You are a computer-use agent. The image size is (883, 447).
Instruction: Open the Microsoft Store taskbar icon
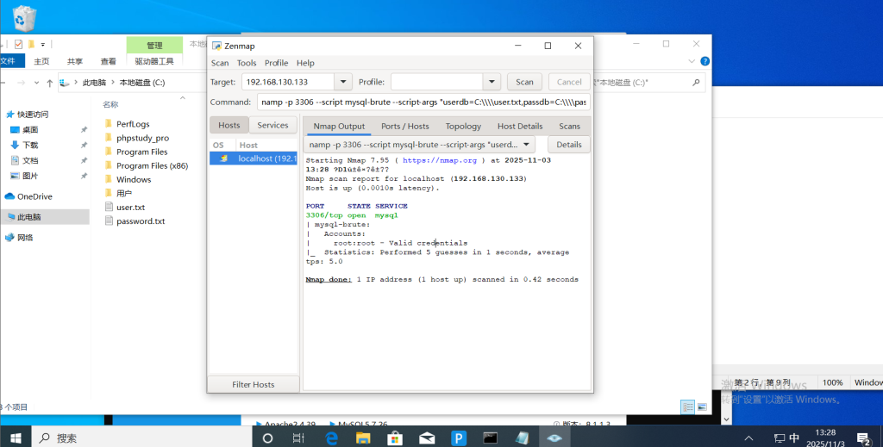pos(395,438)
